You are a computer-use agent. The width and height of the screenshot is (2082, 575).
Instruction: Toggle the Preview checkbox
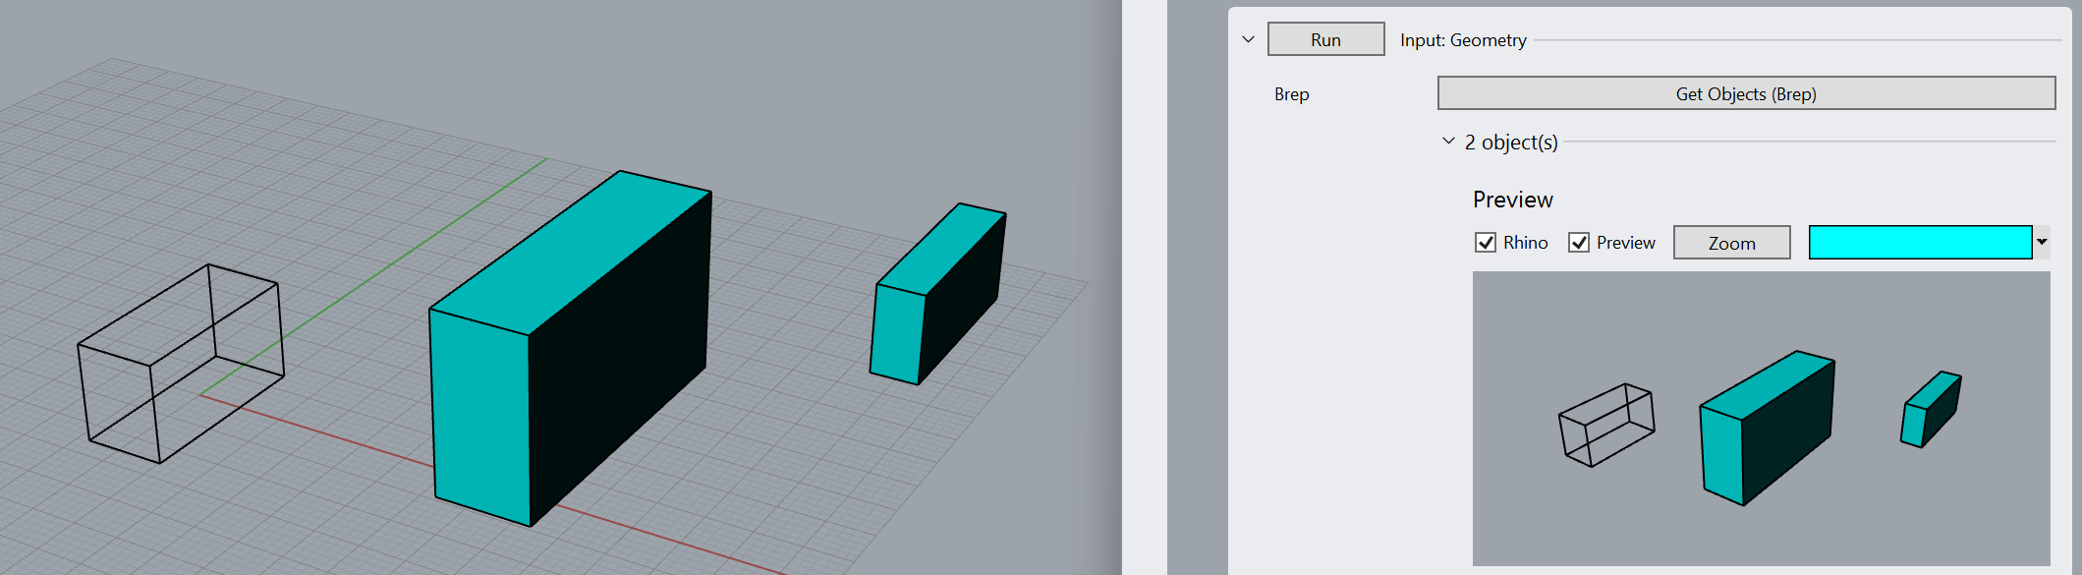(x=1579, y=243)
